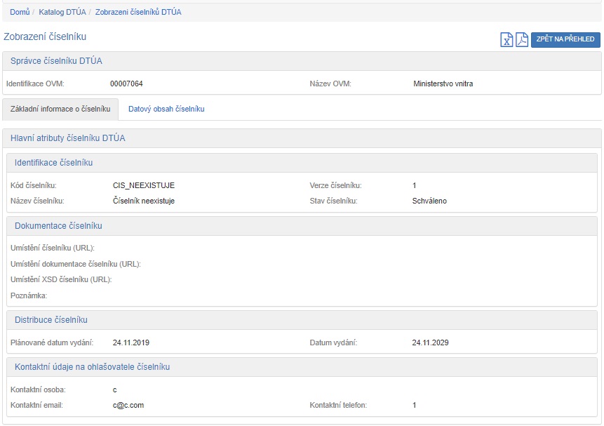Click the planned date 24.11.2019
The height and width of the screenshot is (426, 604).
click(x=131, y=342)
